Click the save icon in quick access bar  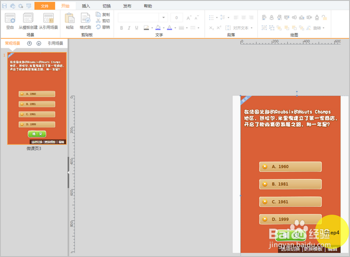coord(4,6)
